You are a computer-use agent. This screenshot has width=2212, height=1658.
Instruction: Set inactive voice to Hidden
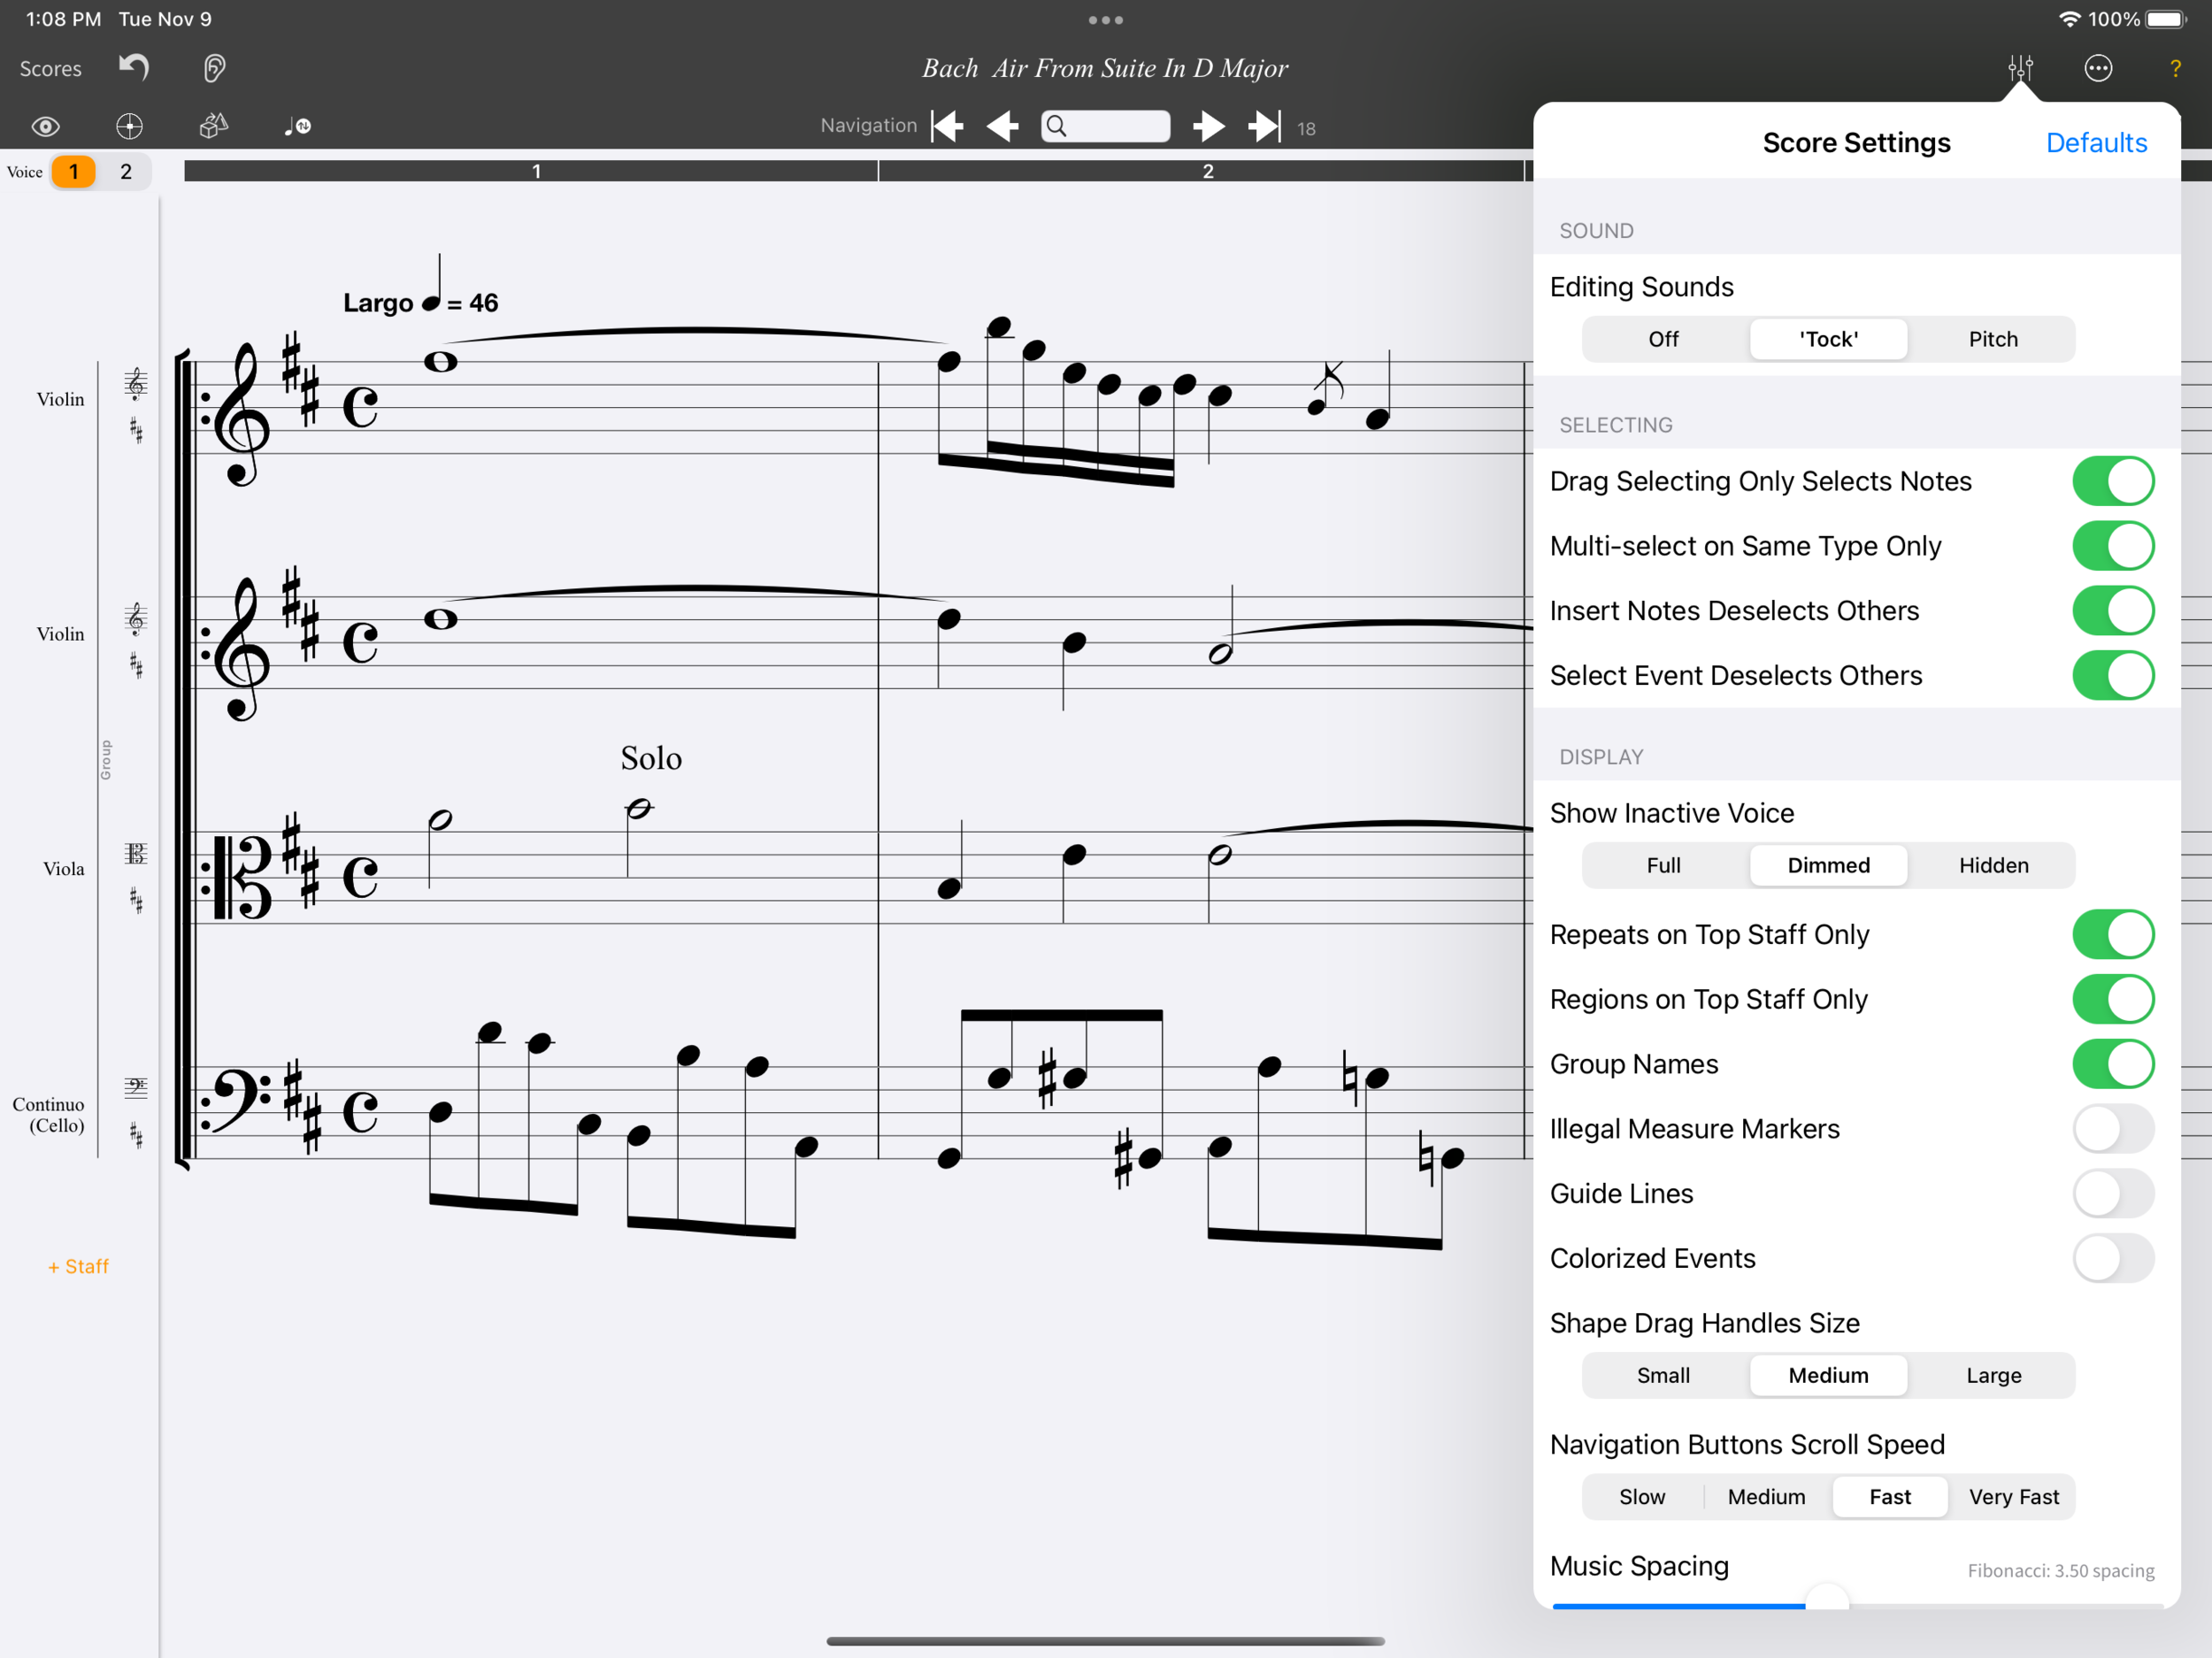[x=1993, y=865]
